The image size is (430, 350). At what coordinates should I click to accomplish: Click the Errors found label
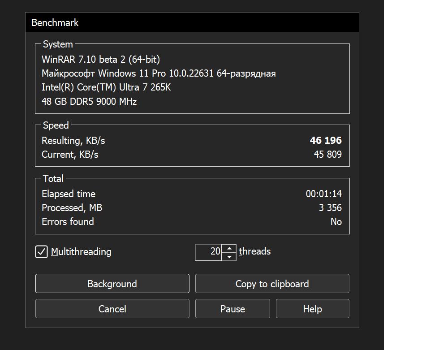point(68,222)
